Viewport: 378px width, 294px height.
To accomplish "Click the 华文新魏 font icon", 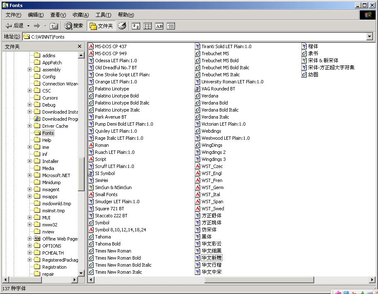I will point(197,258).
